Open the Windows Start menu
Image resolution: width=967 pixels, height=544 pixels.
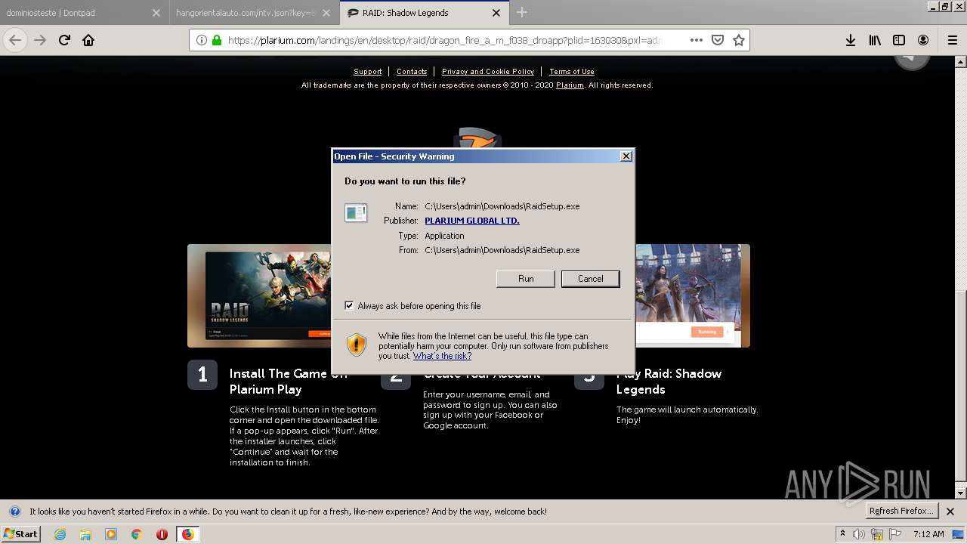click(21, 534)
